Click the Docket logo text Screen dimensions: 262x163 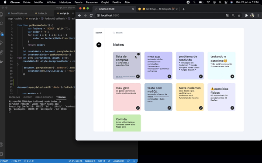pos(99,33)
